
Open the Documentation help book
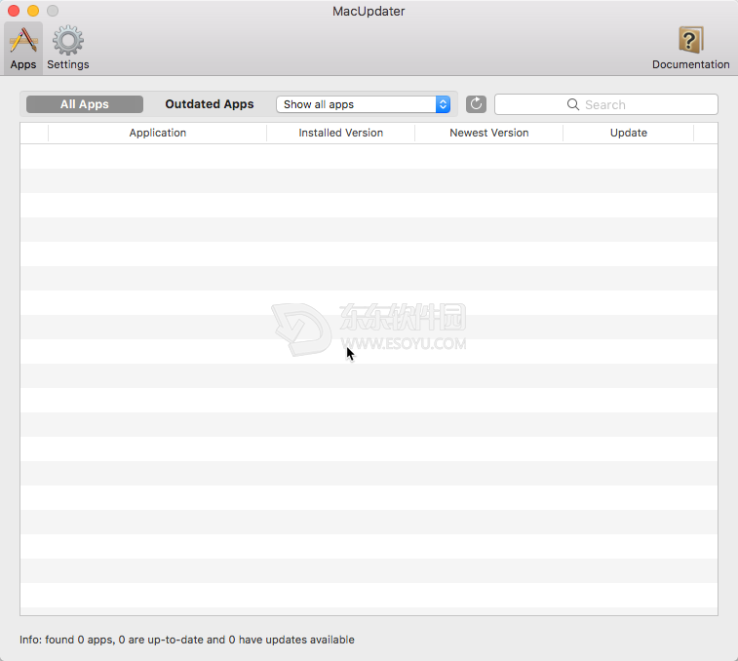click(690, 48)
